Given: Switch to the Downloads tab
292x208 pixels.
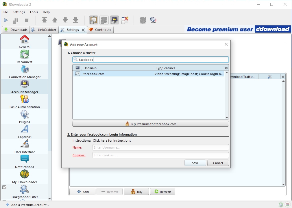Looking at the screenshot, I should click(x=16, y=30).
